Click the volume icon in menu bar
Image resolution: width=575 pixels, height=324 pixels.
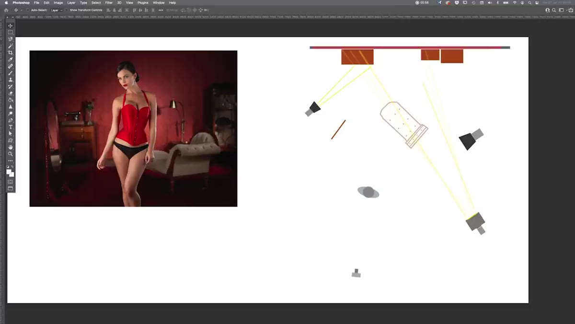[x=489, y=3]
